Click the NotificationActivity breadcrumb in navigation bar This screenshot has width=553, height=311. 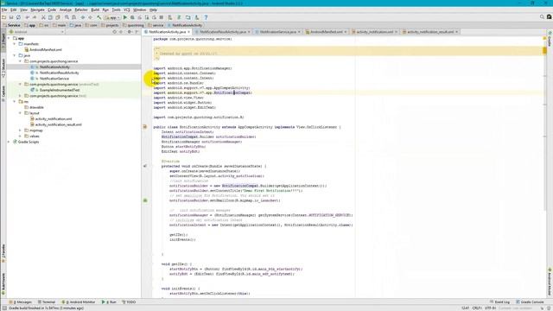pos(185,25)
